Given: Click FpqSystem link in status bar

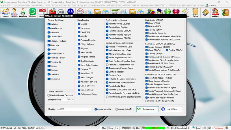Looking at the screenshot, I should [218, 128].
